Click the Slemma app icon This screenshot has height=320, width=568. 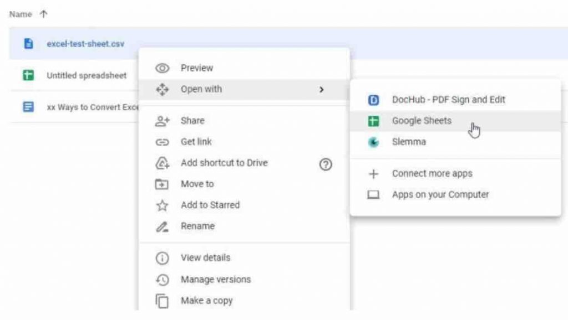pos(374,142)
